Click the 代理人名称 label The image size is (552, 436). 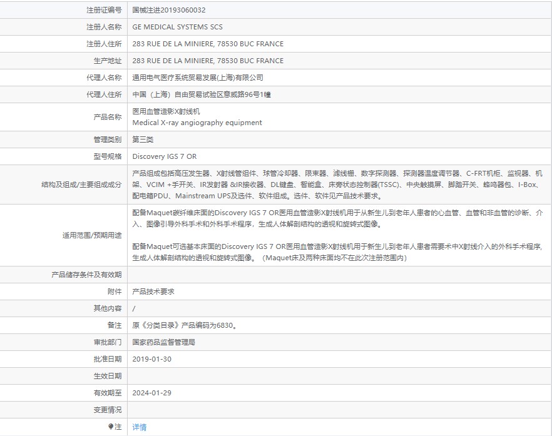[x=104, y=78]
